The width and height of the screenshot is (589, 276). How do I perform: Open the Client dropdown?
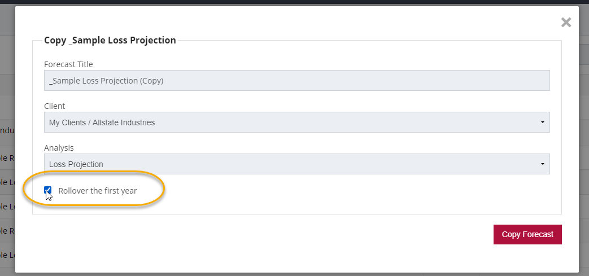[x=296, y=122]
